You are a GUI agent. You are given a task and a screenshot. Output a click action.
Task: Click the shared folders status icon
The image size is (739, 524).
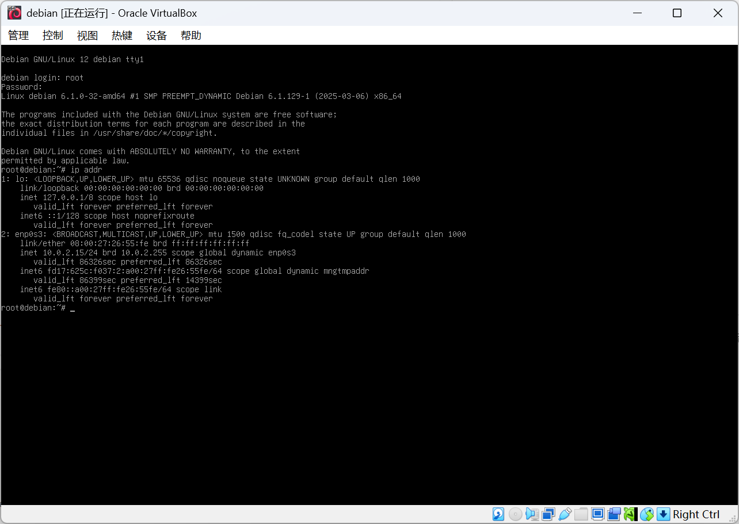581,514
